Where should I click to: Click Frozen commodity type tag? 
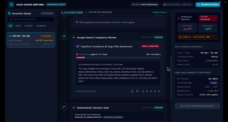point(214,83)
